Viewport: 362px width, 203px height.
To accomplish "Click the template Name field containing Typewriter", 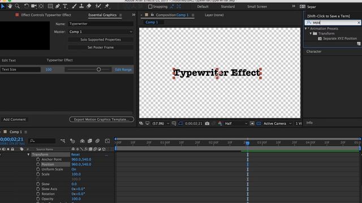I will coord(101,24).
